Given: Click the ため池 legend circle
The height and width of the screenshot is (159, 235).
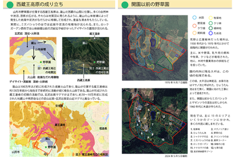Looking at the screenshot, I should pos(211,33).
